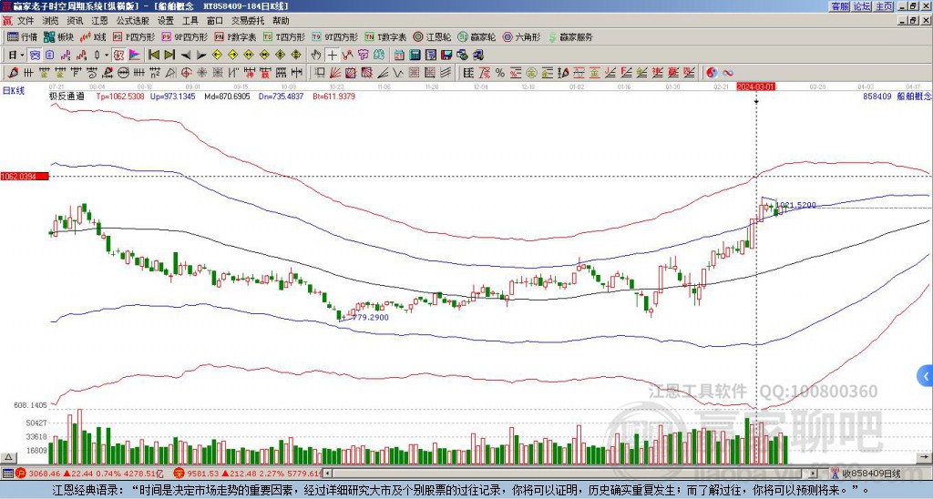Screen dimensions: 933x499
Task: Open the 浏览 menu
Action: 51,21
